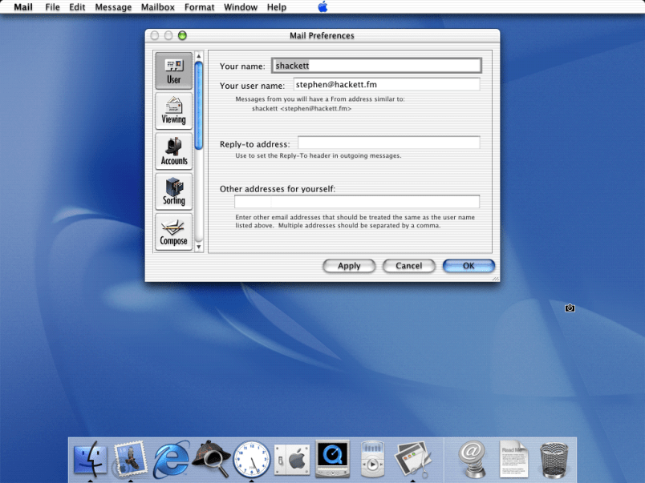This screenshot has width=645, height=483.
Task: Cancel the Mail Preferences dialog
Action: coord(408,266)
